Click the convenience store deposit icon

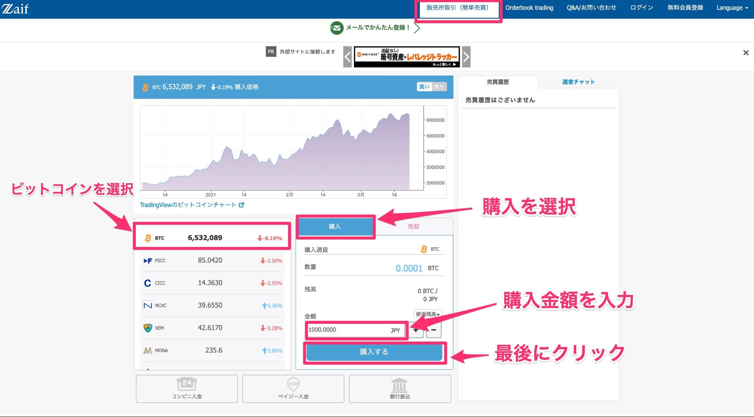click(x=187, y=384)
